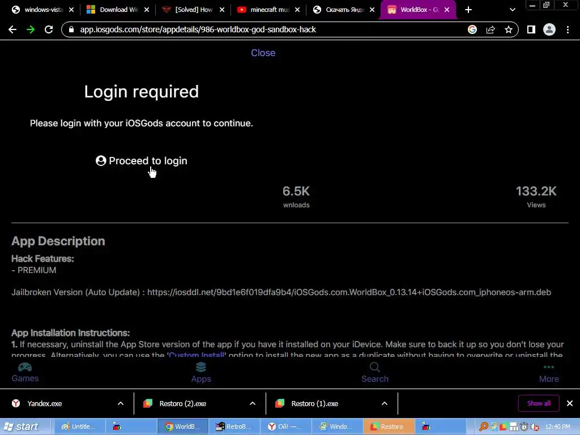Open the Custom Install link
Viewport: 580px width, 435px height.
coord(197,355)
